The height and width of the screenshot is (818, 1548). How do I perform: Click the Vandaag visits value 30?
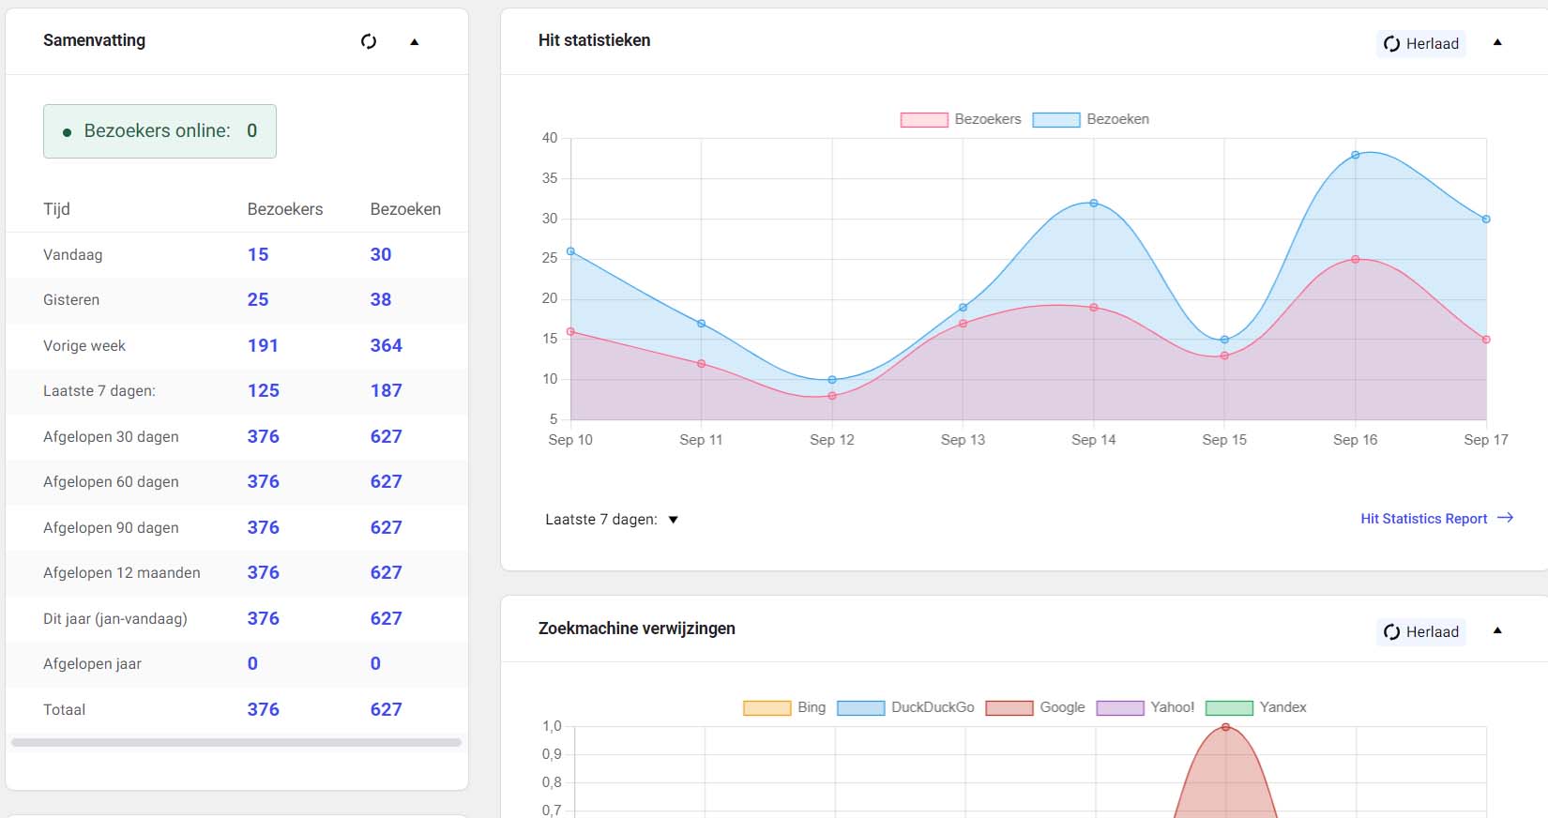[x=381, y=254]
